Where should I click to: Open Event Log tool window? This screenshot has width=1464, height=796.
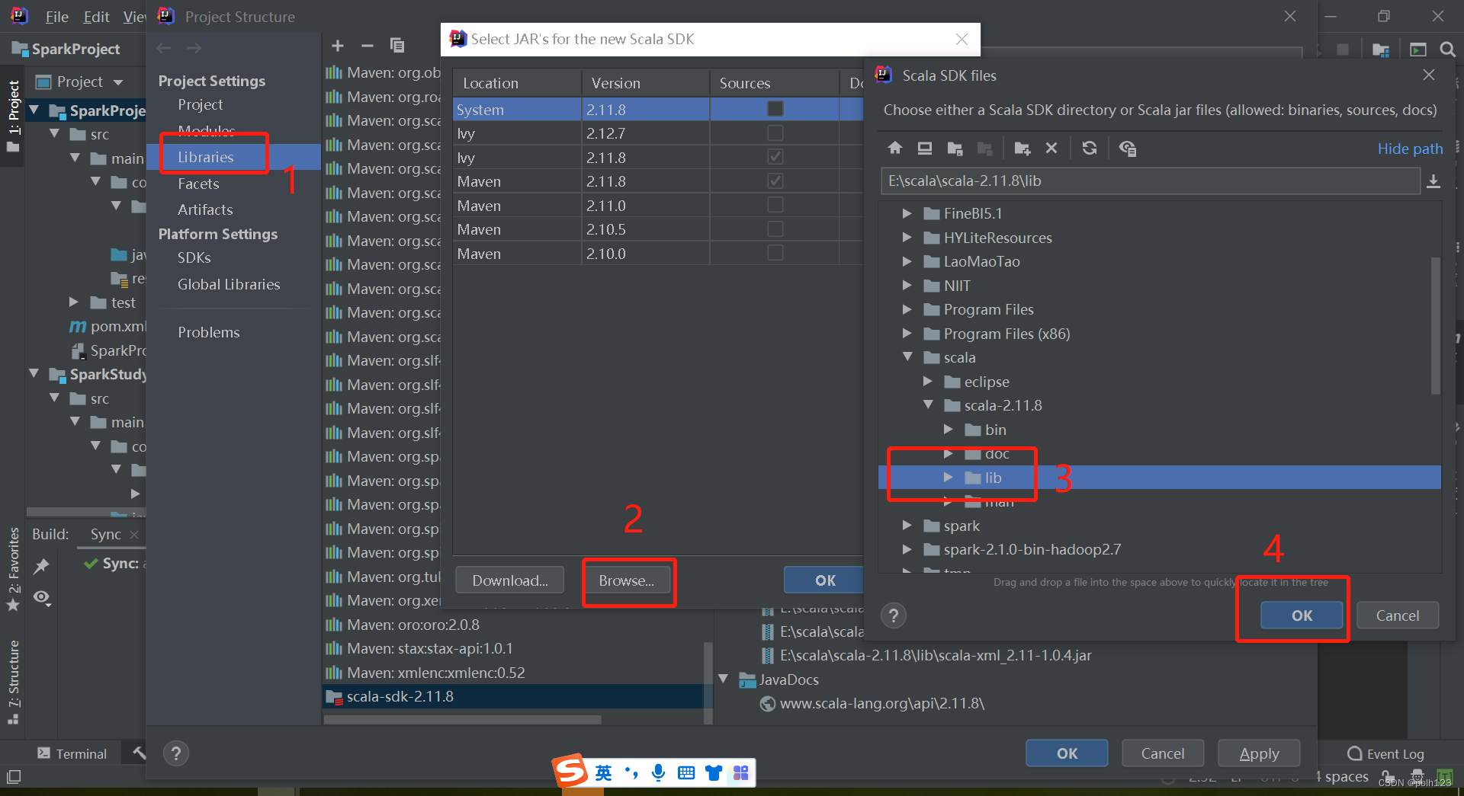tap(1385, 753)
